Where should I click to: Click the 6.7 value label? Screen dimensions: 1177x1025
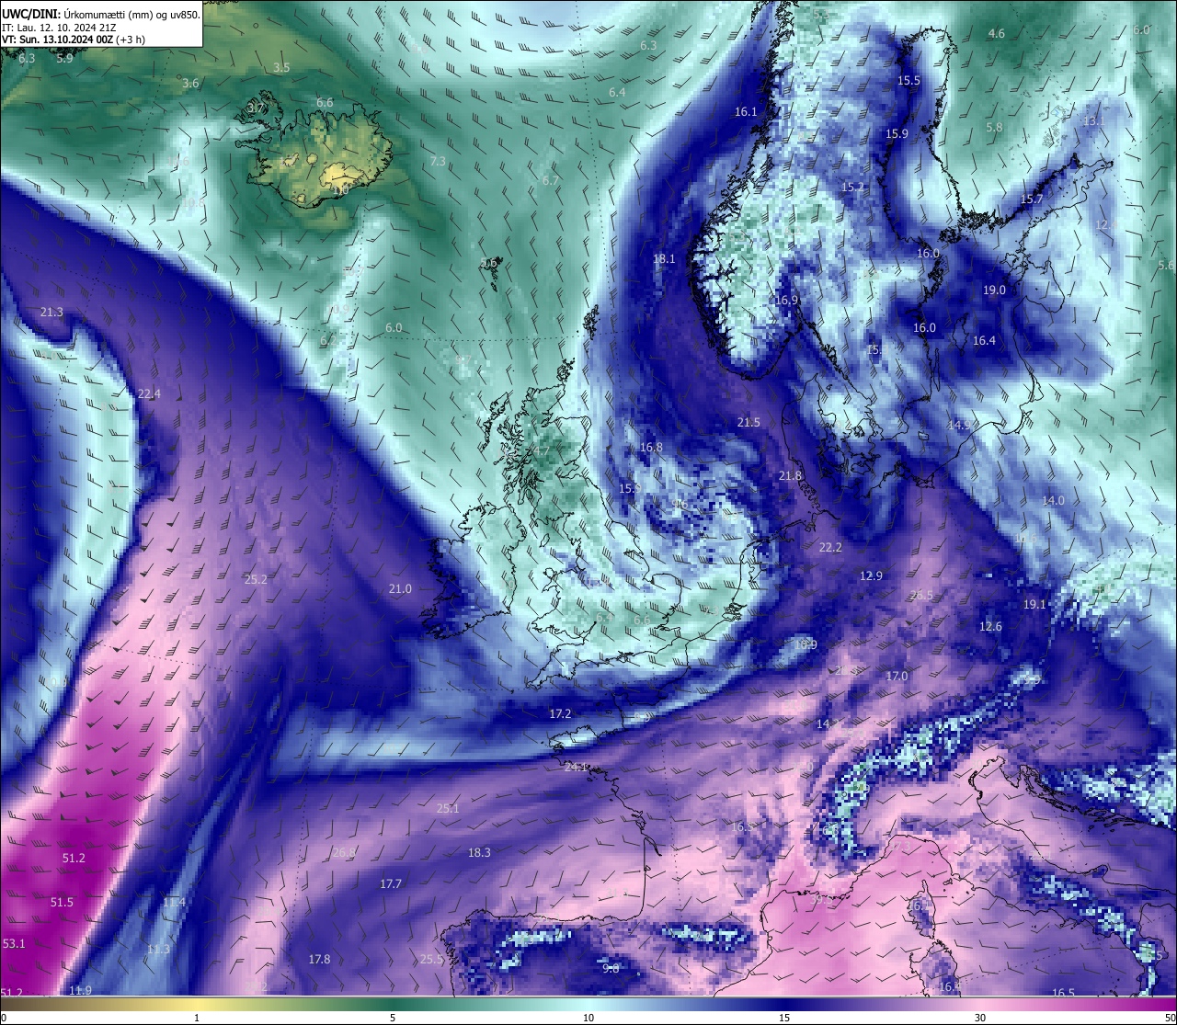[x=551, y=181]
